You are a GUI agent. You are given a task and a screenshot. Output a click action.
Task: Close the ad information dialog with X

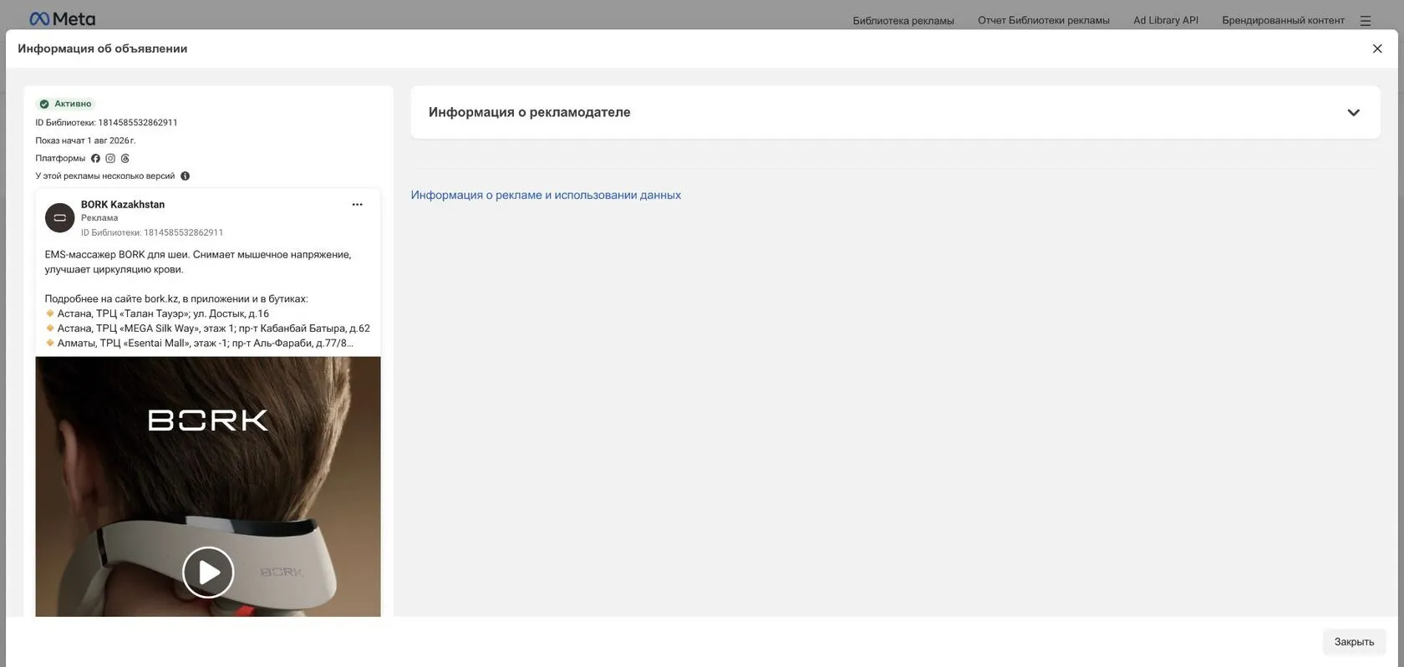(1377, 48)
